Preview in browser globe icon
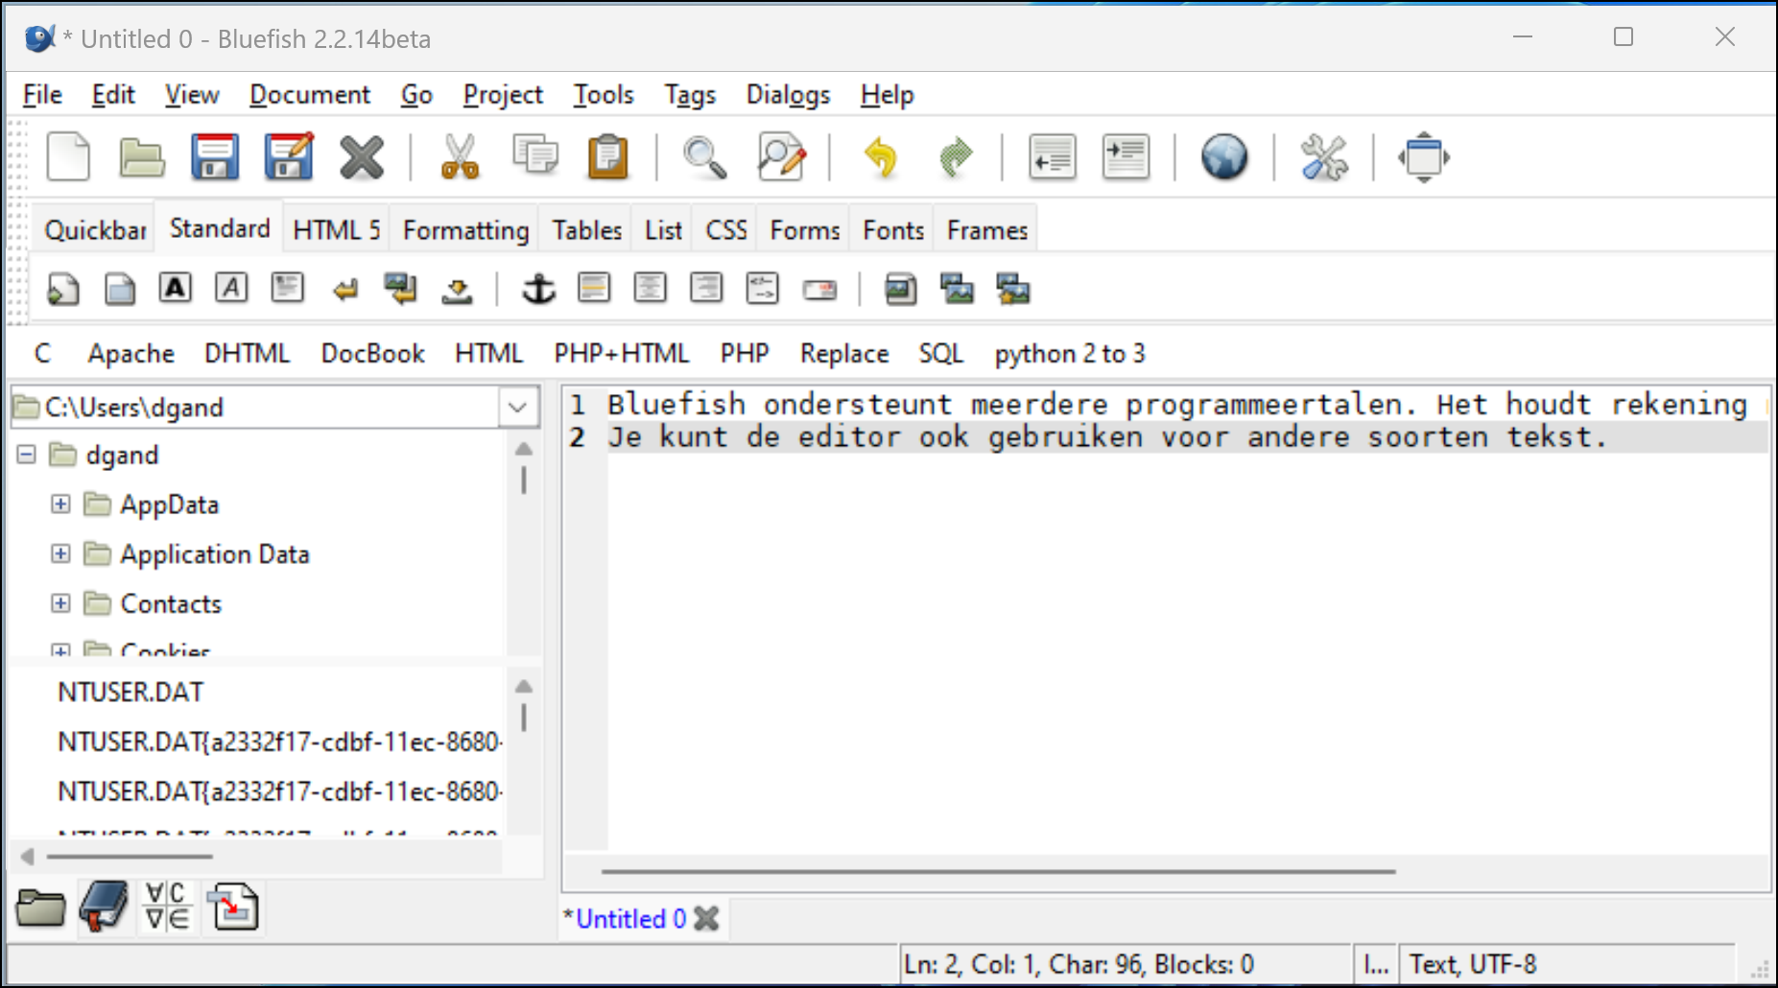 (x=1224, y=157)
